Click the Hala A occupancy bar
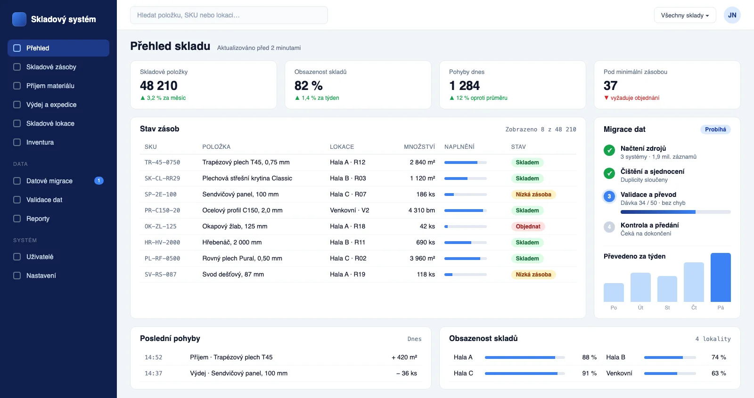The width and height of the screenshot is (754, 398). 525,357
